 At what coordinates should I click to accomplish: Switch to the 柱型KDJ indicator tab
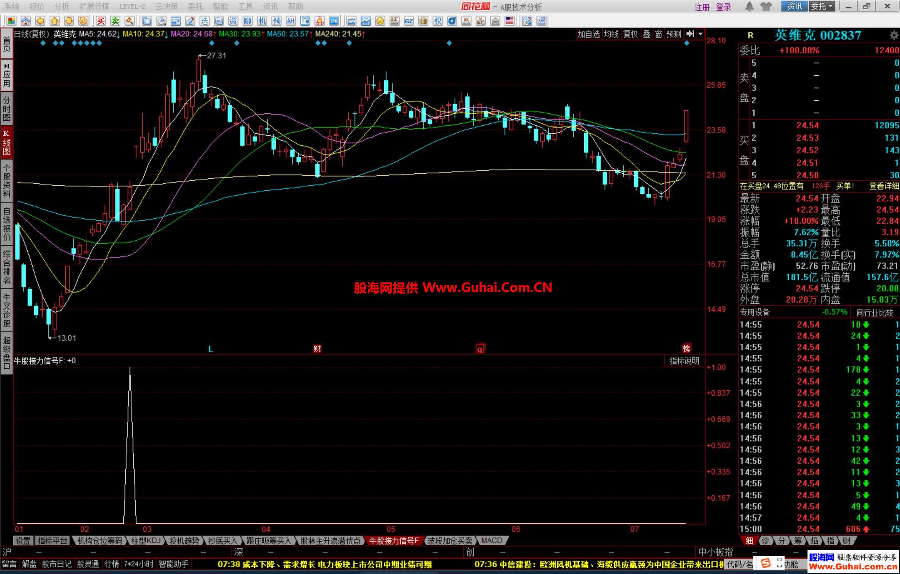(x=145, y=541)
